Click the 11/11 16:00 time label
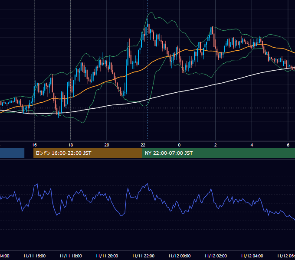The height and width of the screenshot is (260, 295). click(x=34, y=256)
